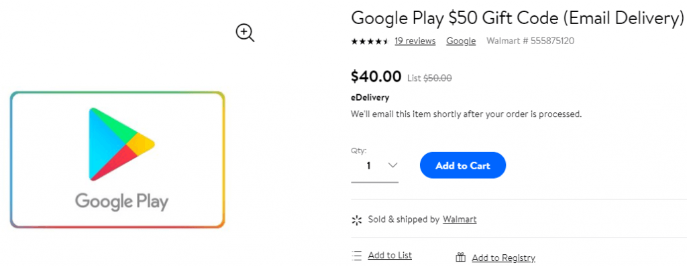Open the quantity chevron dropdown arrow

point(392,165)
